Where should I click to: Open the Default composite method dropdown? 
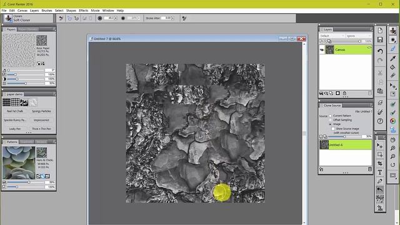coord(332,36)
